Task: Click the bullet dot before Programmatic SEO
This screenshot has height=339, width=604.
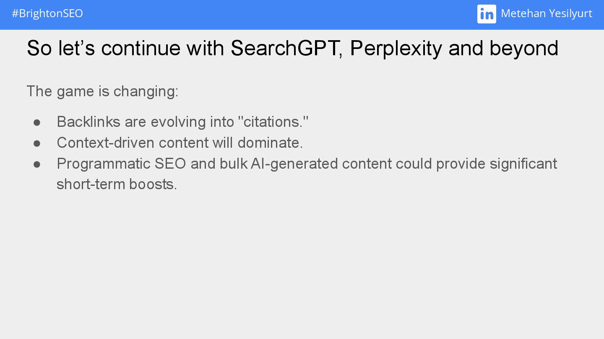Action: [37, 164]
